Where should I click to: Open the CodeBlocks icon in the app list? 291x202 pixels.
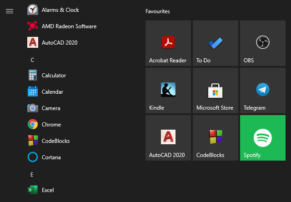coord(33,141)
